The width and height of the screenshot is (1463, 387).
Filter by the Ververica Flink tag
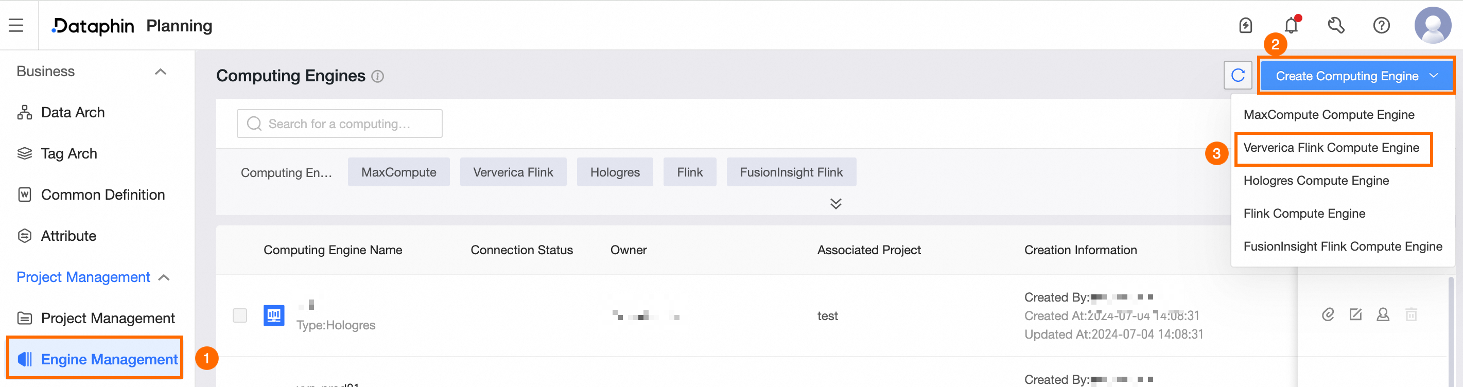[x=513, y=172]
